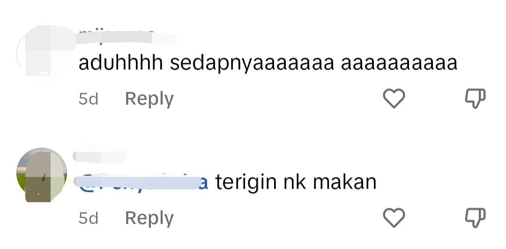
Task: Tap the word 'sedapnyaaaaaaa' in first comment
Action: click(252, 64)
